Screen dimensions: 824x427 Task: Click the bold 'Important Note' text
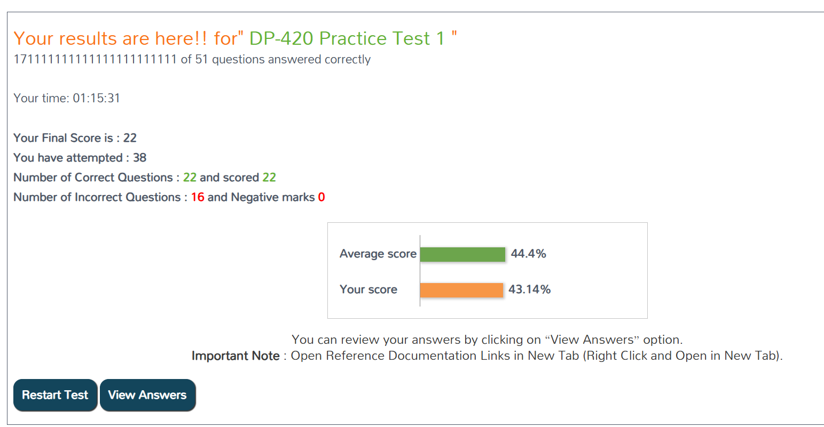[x=236, y=356]
